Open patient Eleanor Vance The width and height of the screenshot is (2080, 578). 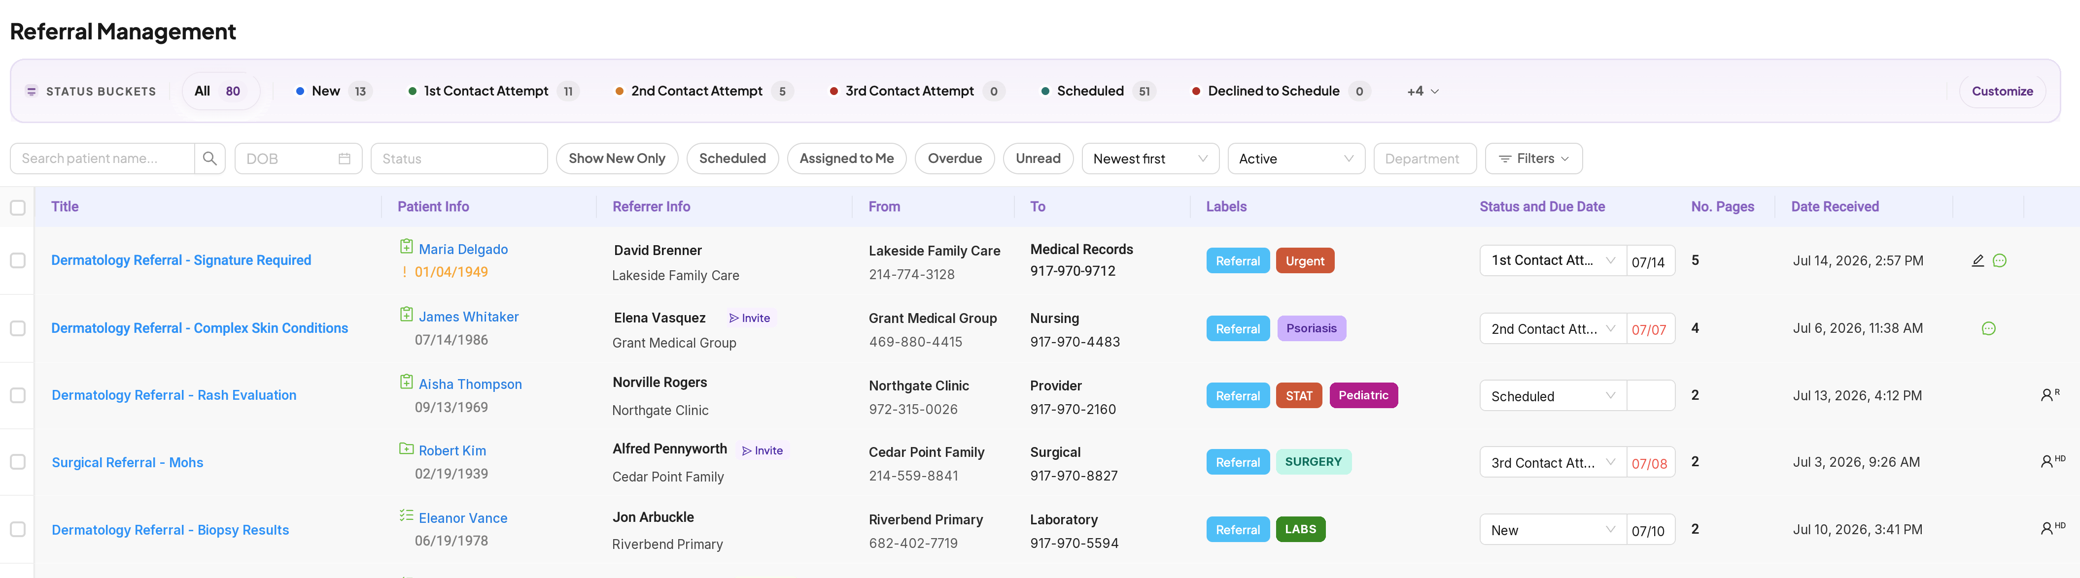pos(463,518)
